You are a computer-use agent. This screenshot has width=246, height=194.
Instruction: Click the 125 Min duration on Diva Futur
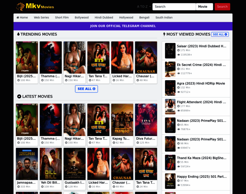pyautogui.click(x=144, y=143)
